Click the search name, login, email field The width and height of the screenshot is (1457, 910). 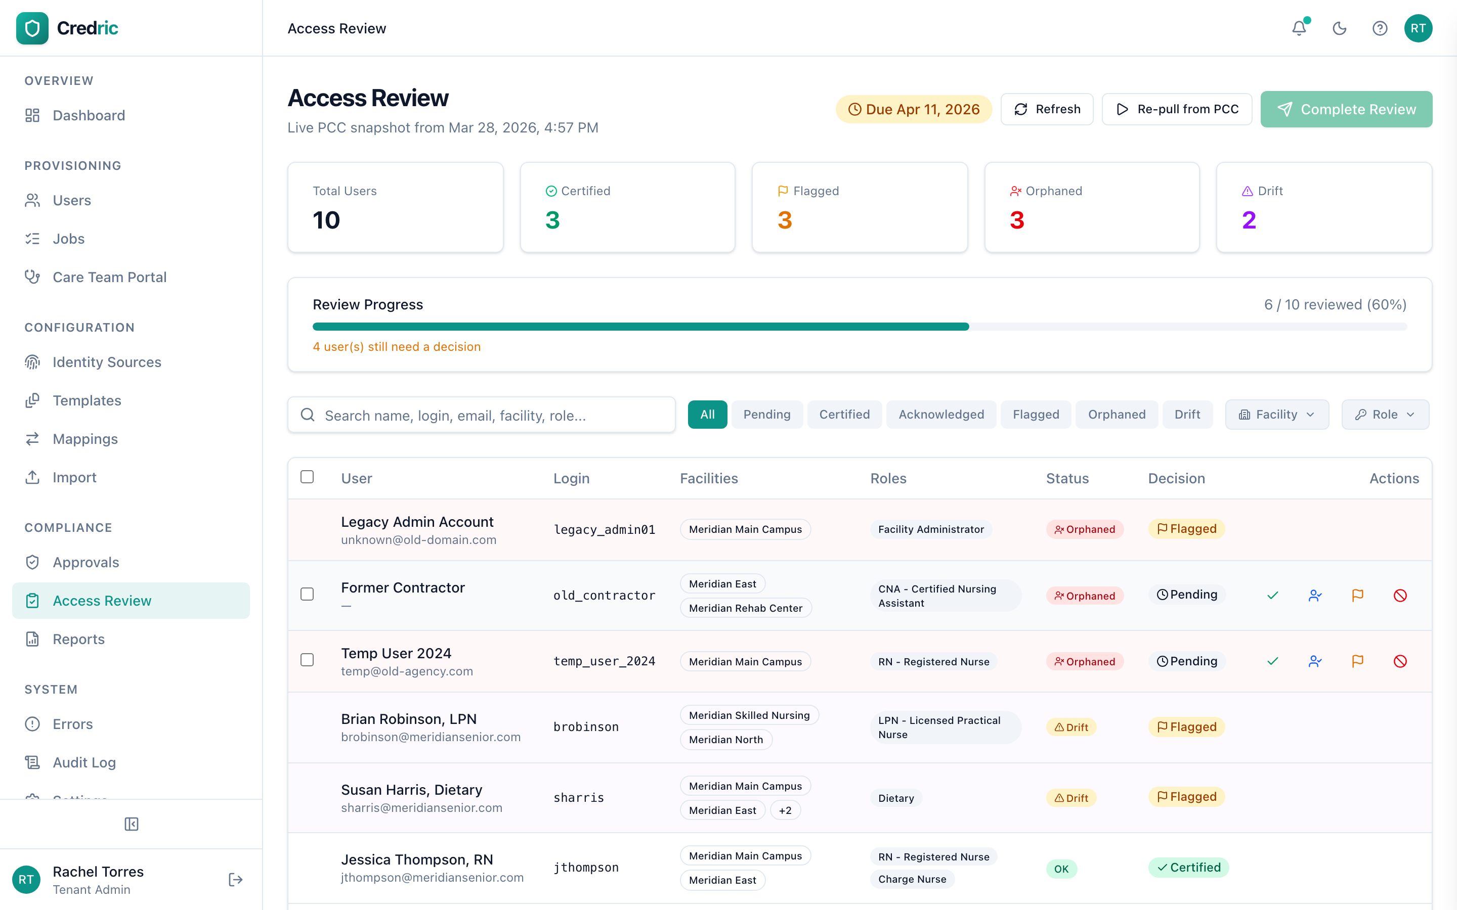tap(481, 415)
